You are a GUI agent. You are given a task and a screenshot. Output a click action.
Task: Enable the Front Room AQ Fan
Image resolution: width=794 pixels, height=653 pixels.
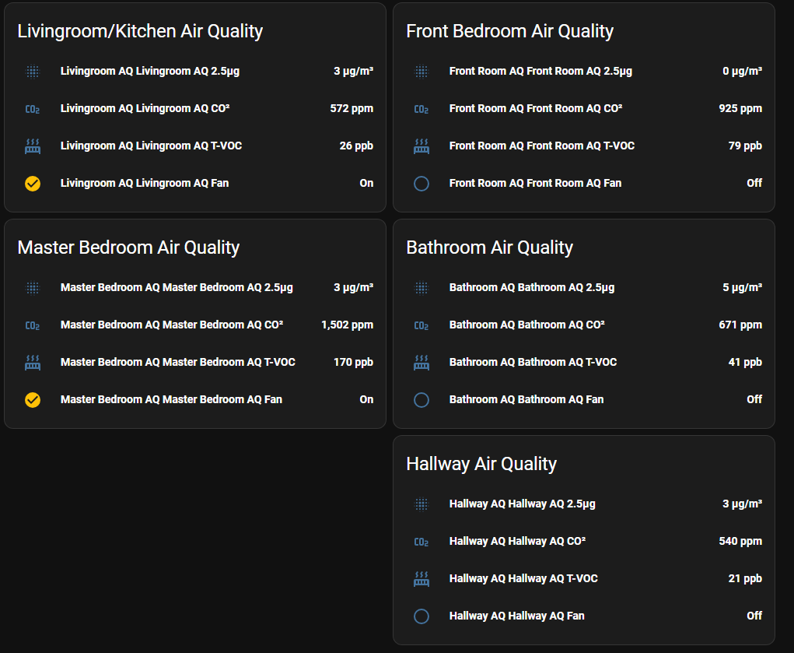point(421,184)
